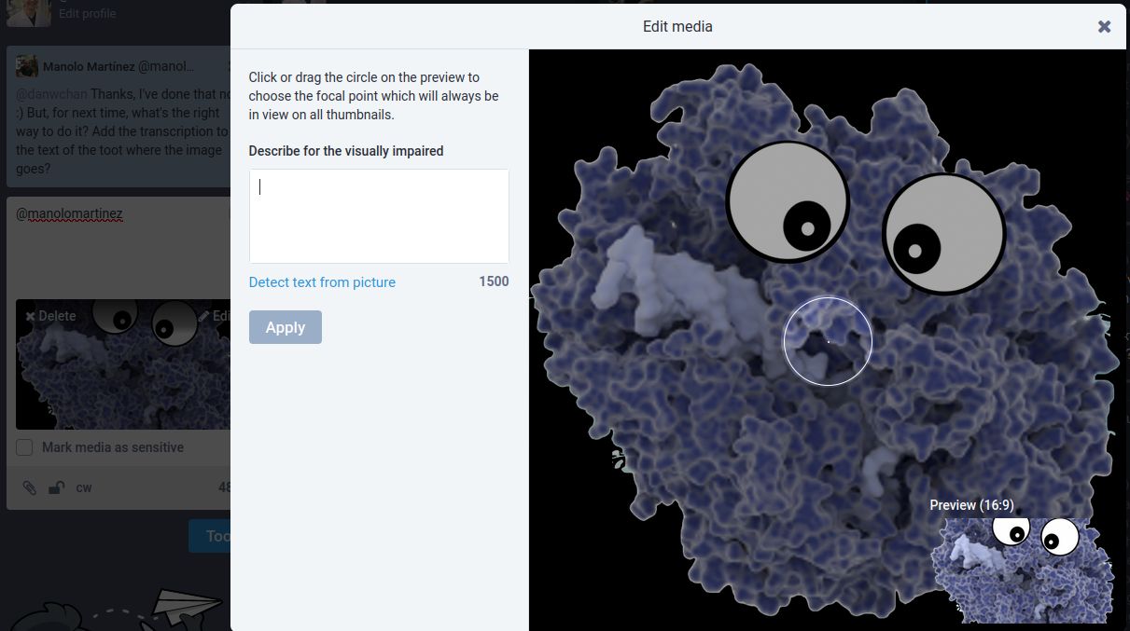1130x631 pixels.
Task: Click the 16:9 preview thumbnail
Action: (x=1023, y=570)
